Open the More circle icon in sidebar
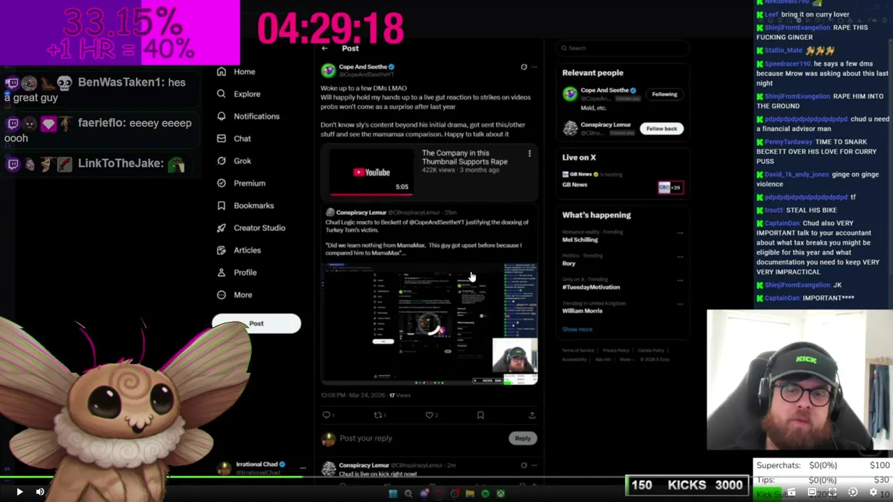 click(x=221, y=295)
